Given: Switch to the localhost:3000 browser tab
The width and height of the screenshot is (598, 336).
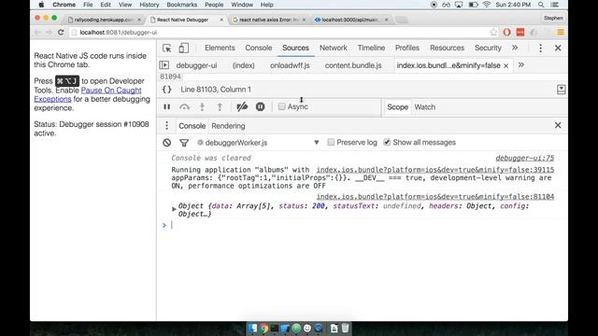Looking at the screenshot, I should coord(351,20).
